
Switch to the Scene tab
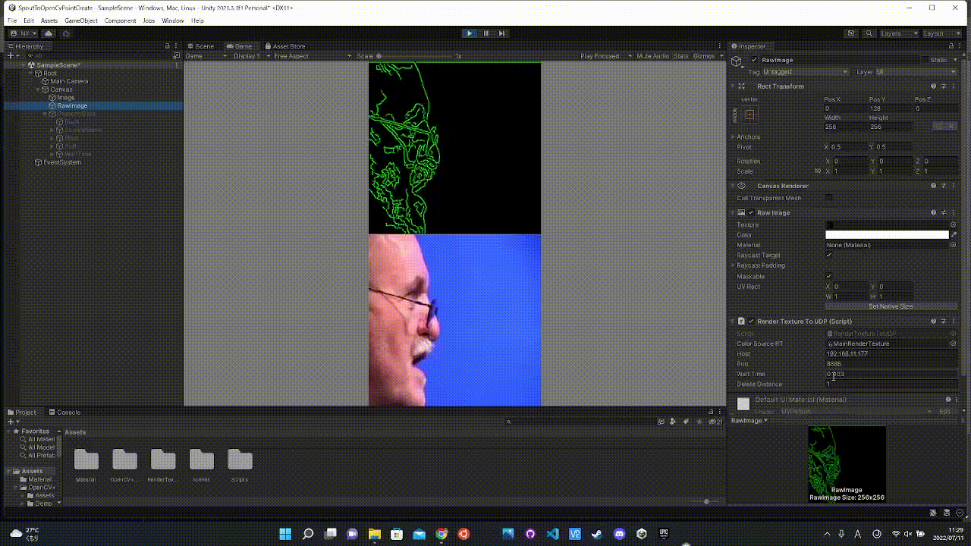[x=201, y=46]
